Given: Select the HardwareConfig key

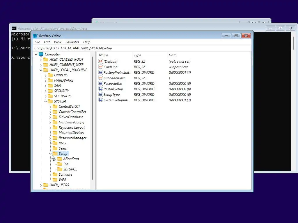Looking at the screenshot, I should 72,122.
